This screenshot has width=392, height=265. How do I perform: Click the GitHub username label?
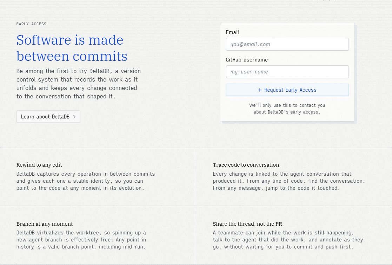point(246,60)
